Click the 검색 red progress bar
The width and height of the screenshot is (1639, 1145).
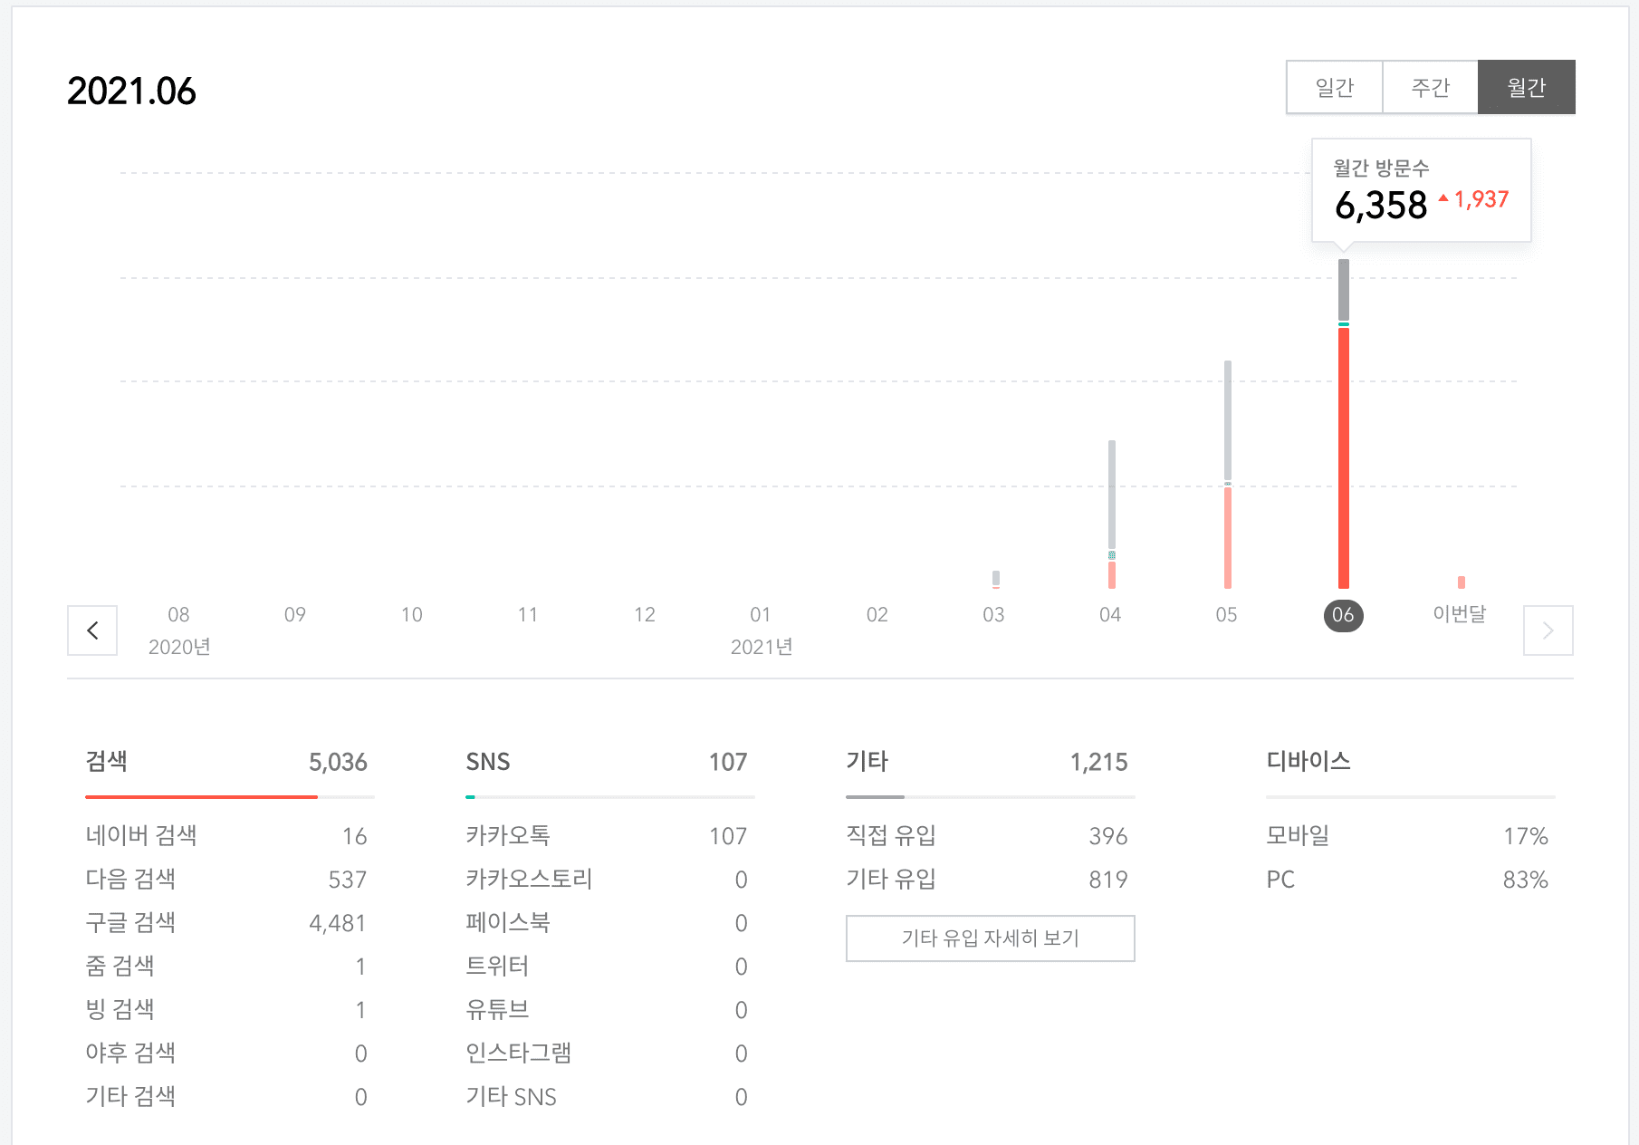[201, 797]
